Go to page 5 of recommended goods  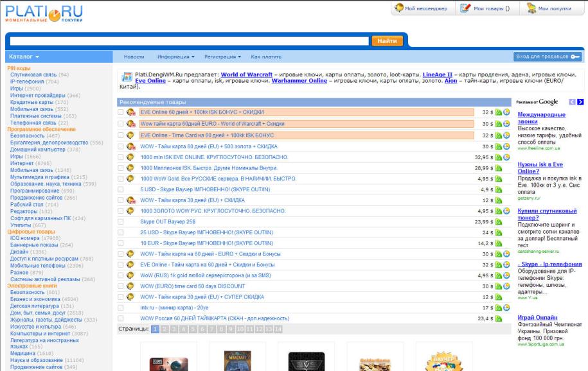[193, 329]
